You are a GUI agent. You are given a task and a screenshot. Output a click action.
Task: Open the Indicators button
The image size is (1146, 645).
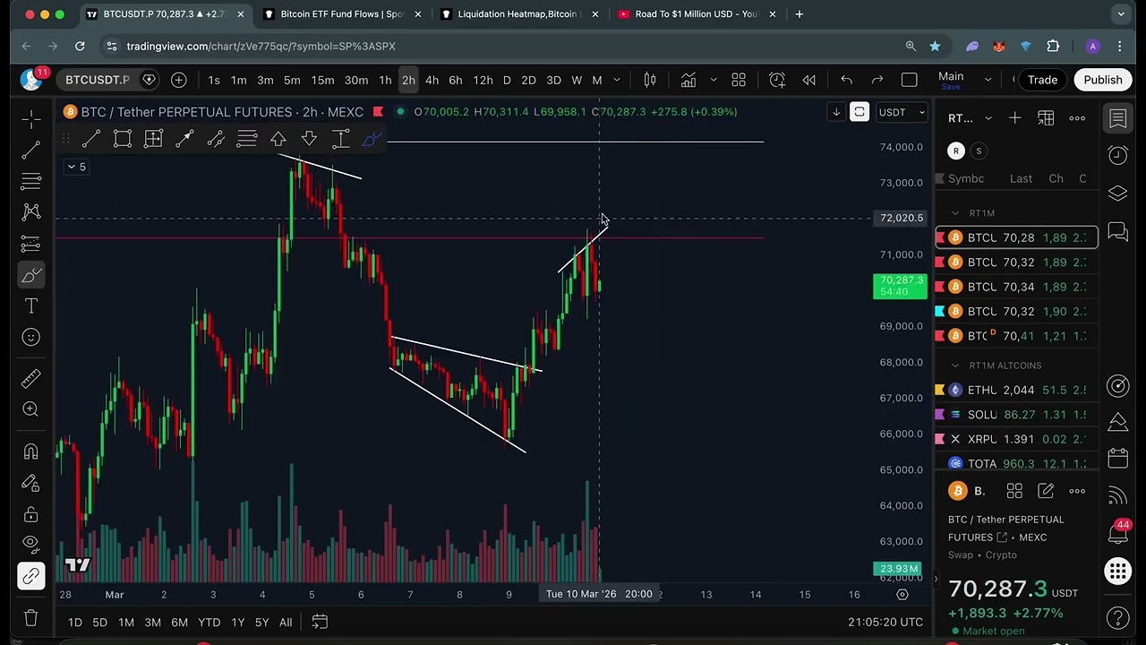click(688, 80)
